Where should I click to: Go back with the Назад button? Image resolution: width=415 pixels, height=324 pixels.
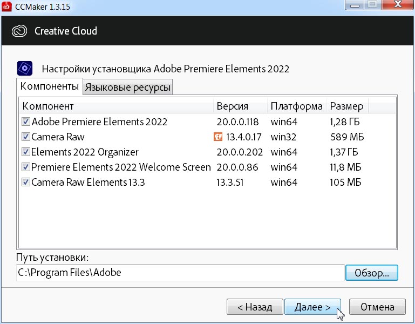pos(255,307)
